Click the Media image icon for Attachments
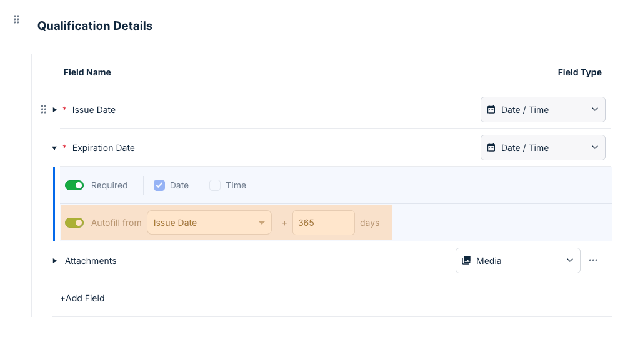This screenshot has height=340, width=623. point(466,261)
